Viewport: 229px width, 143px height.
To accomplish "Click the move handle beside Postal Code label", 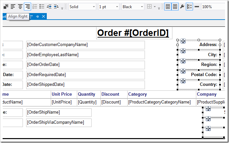I will (x=183, y=71).
